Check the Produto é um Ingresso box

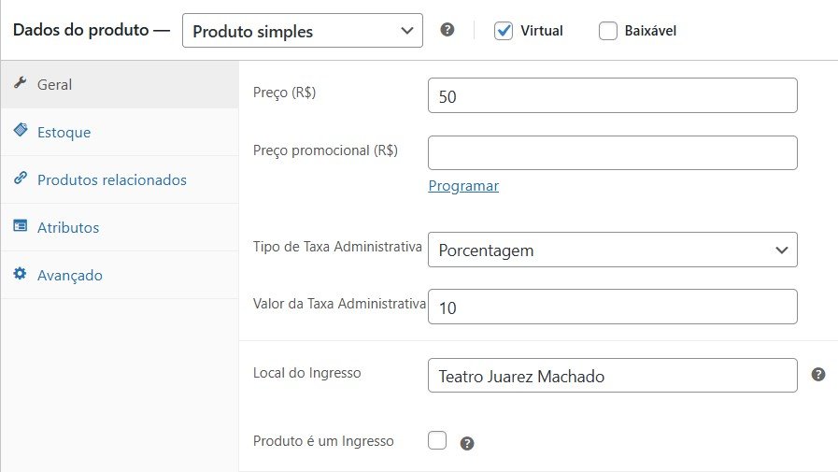point(437,440)
